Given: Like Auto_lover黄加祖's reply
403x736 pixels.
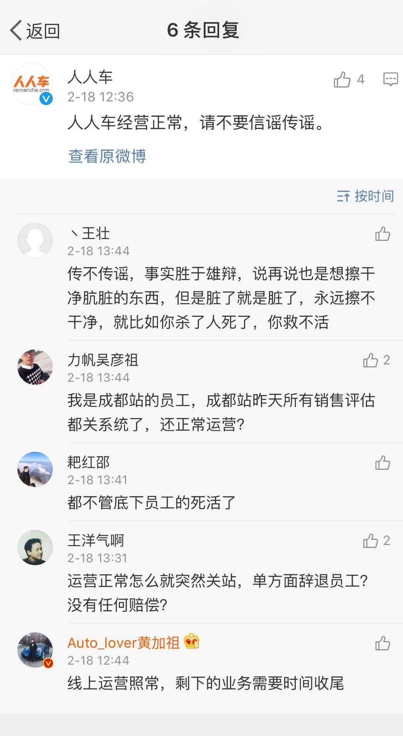Looking at the screenshot, I should (383, 643).
